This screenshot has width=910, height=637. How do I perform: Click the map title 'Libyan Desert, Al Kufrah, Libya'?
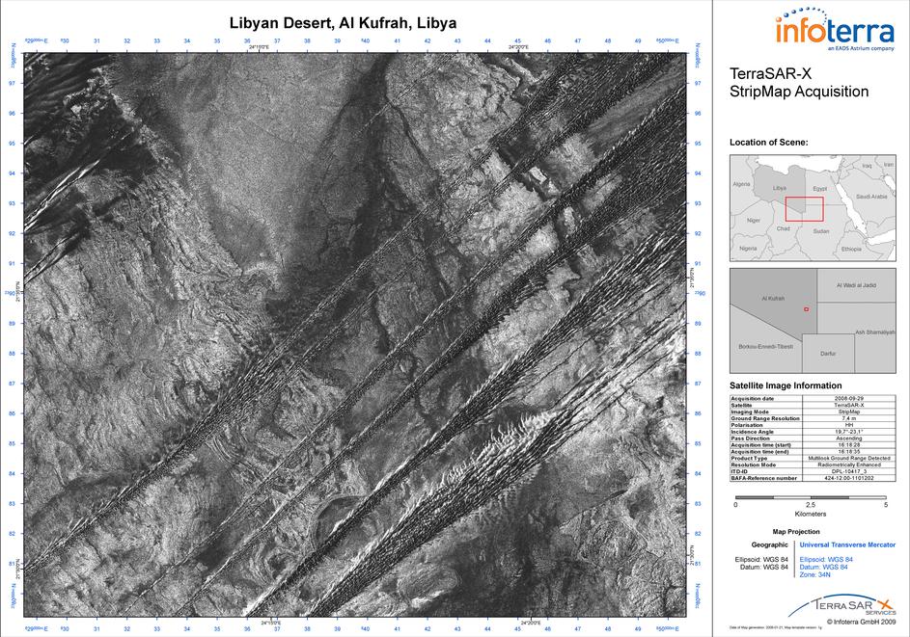[x=343, y=22]
